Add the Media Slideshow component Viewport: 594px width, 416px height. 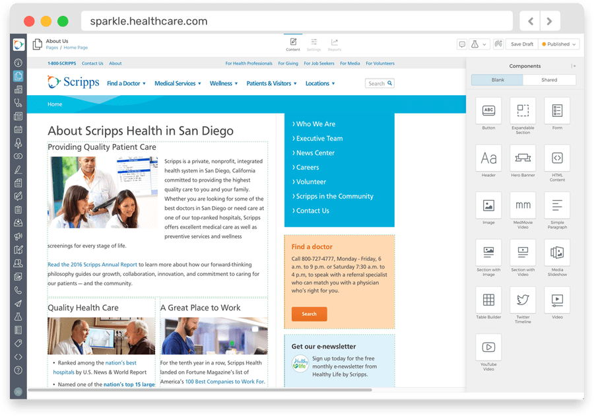click(x=557, y=252)
